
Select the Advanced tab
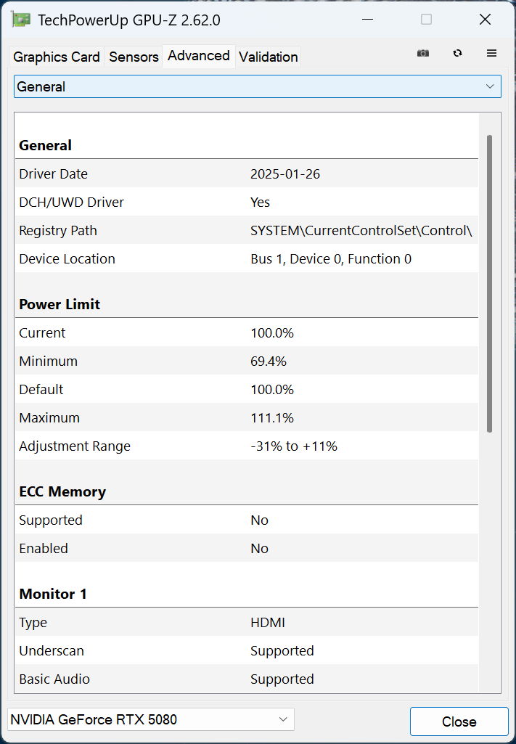(x=199, y=55)
